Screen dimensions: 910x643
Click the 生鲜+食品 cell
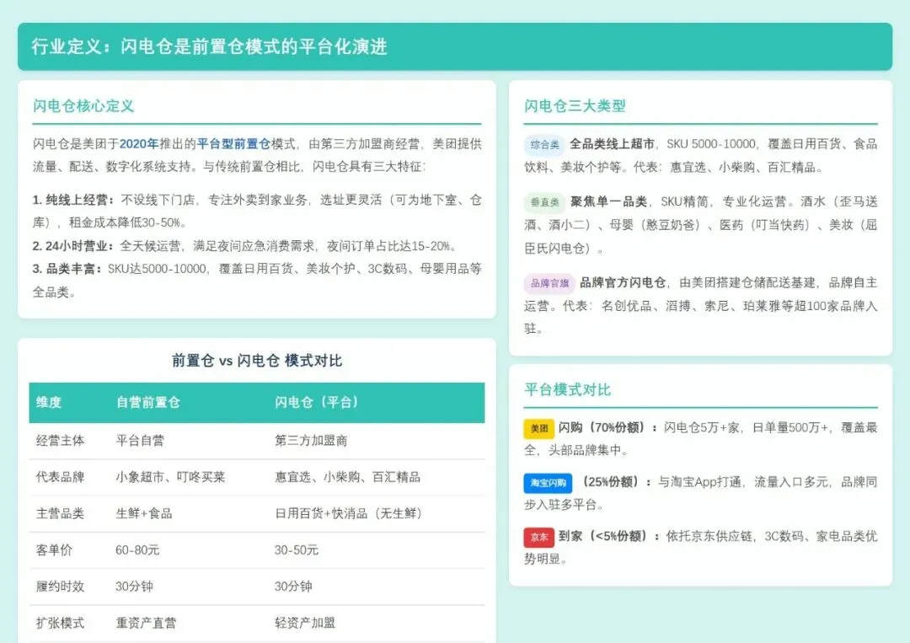(144, 513)
